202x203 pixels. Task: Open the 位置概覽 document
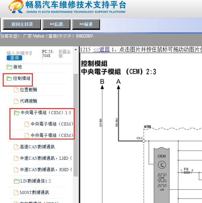pos(29,90)
